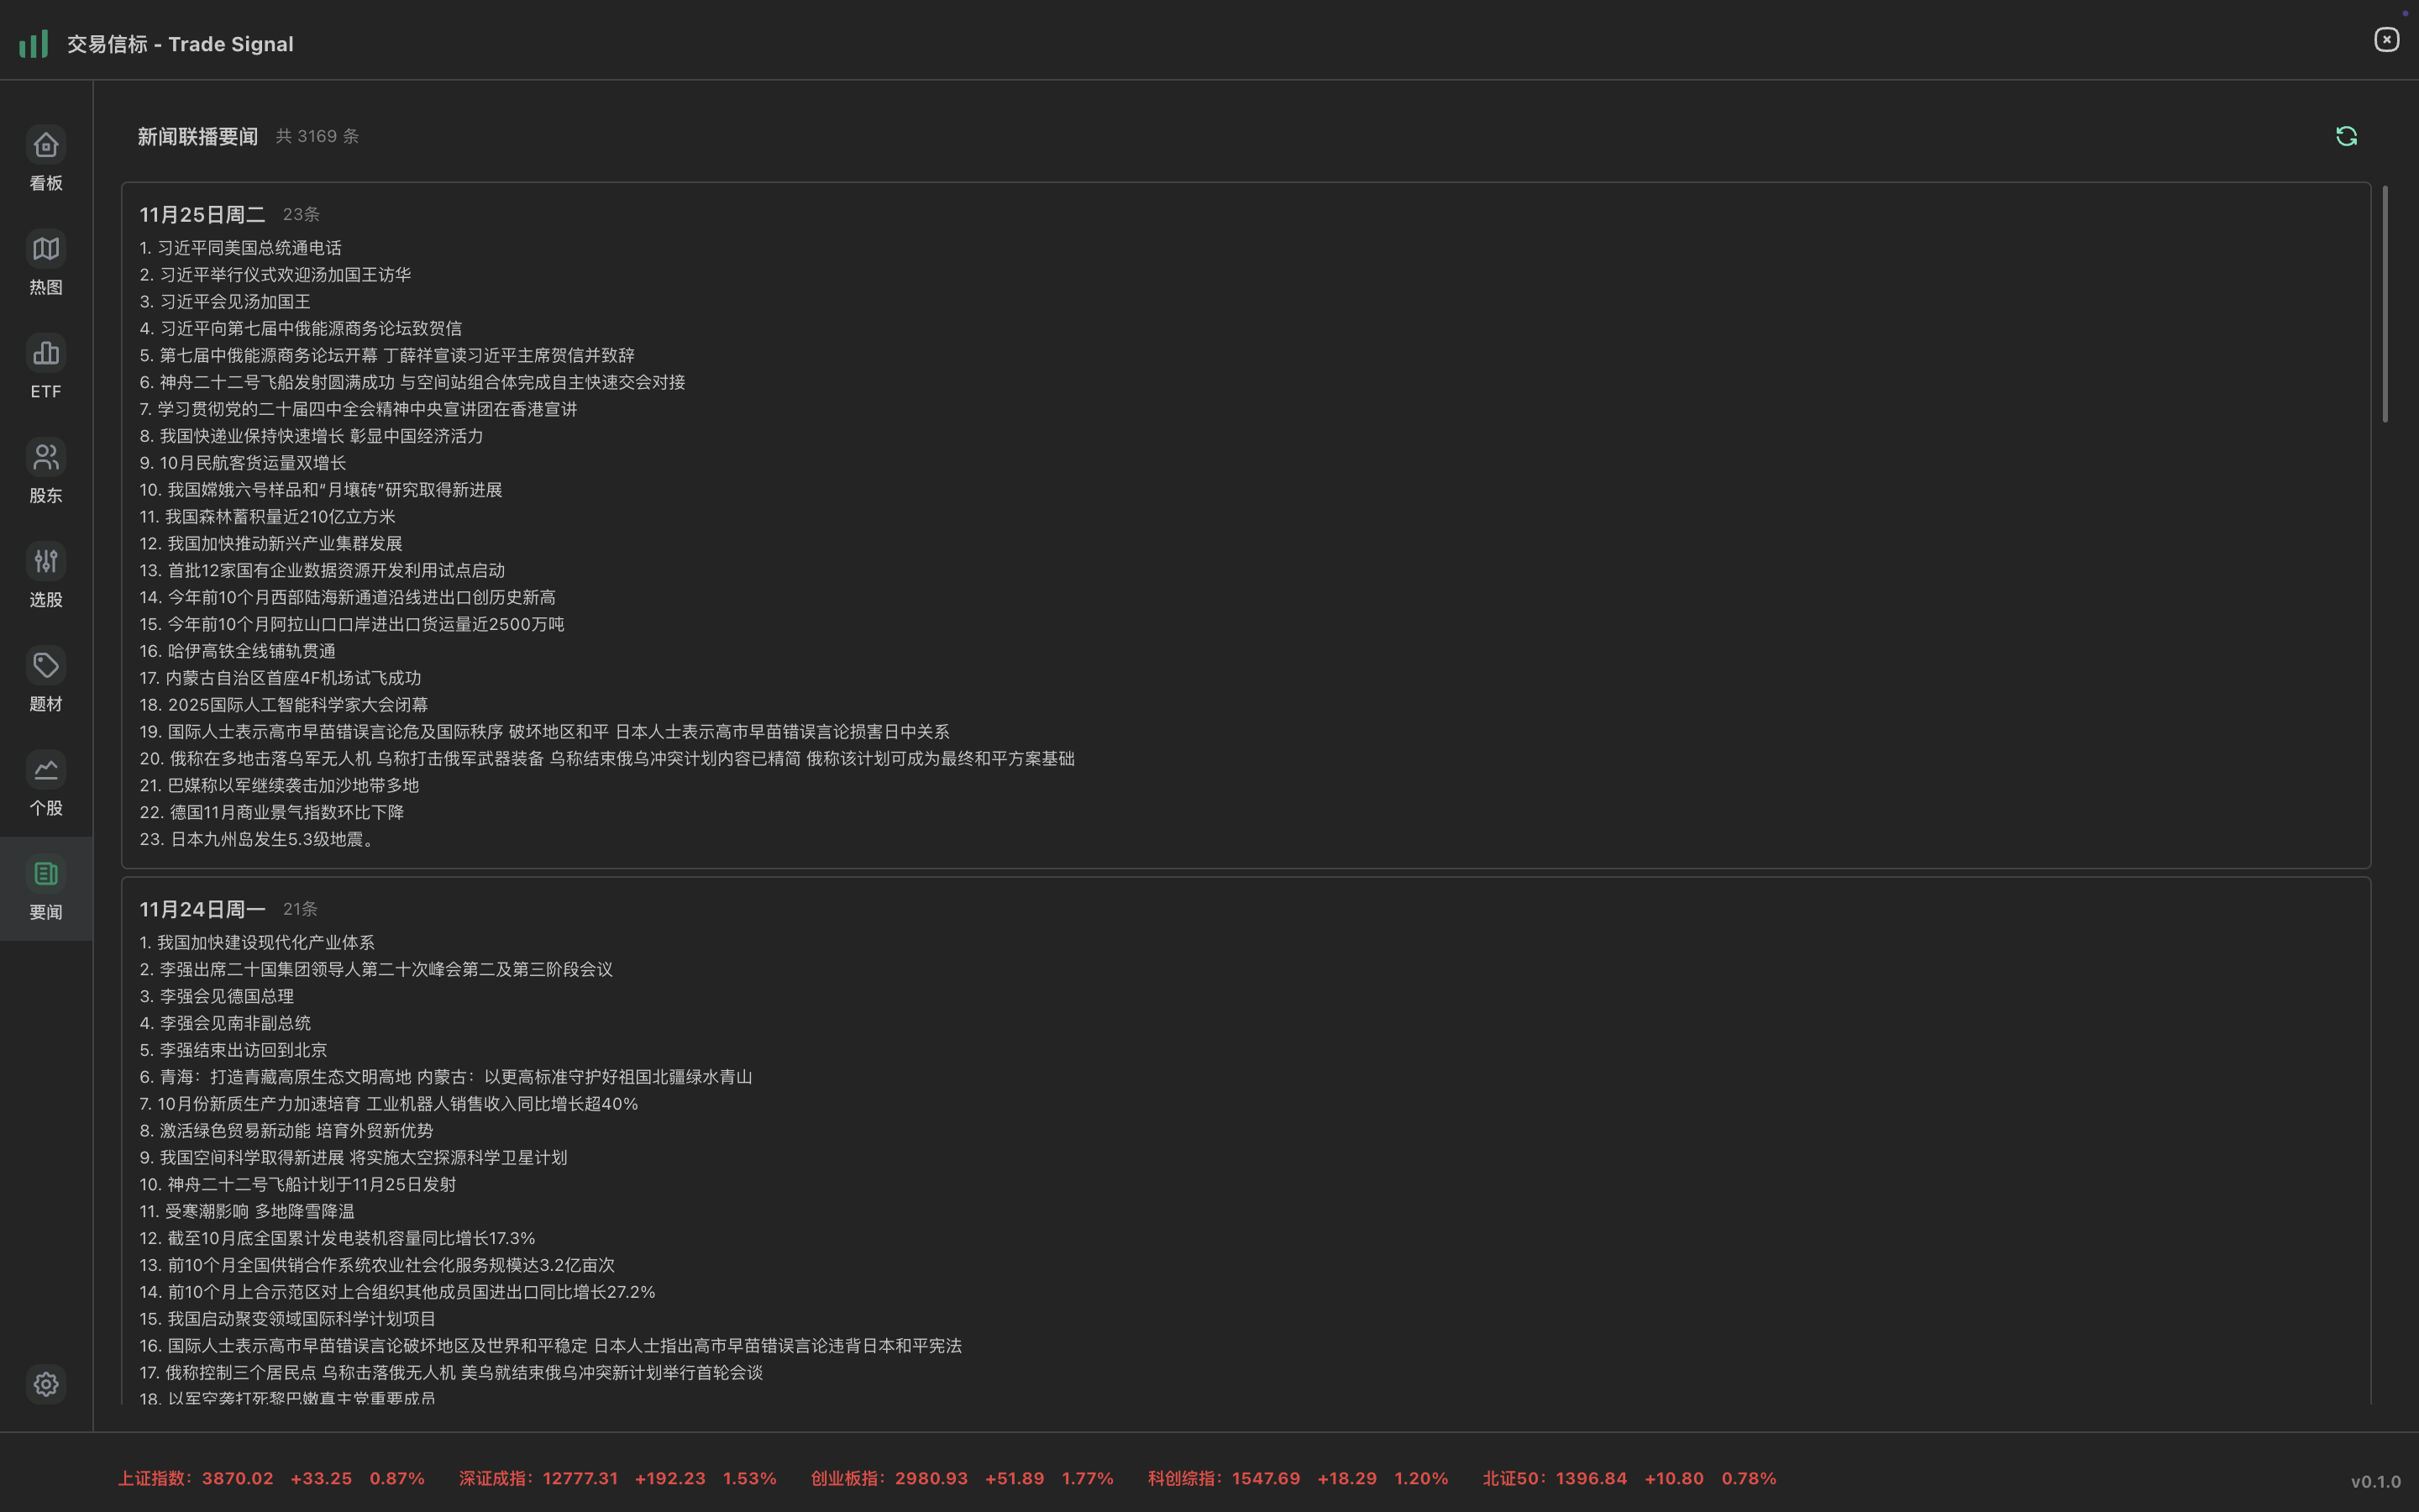Click the 神舟二十二号飞船发射圆满成功 headline
2419x1512 pixels.
tap(277, 382)
